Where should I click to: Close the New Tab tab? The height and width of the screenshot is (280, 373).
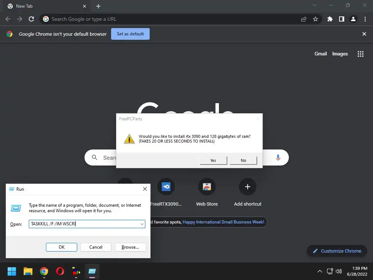tap(85, 6)
